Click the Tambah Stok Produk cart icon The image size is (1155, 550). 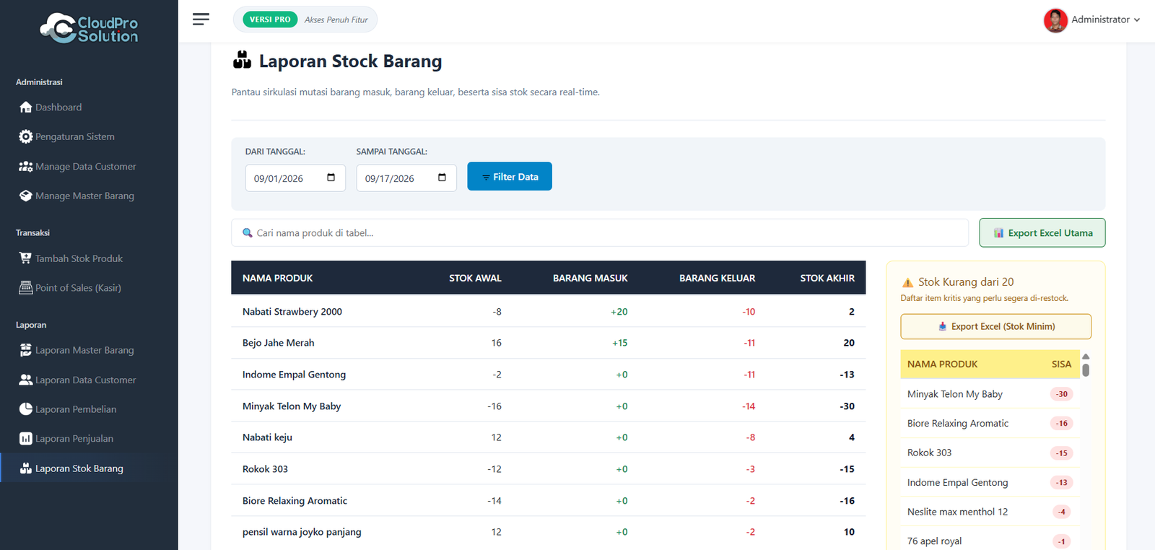[25, 258]
